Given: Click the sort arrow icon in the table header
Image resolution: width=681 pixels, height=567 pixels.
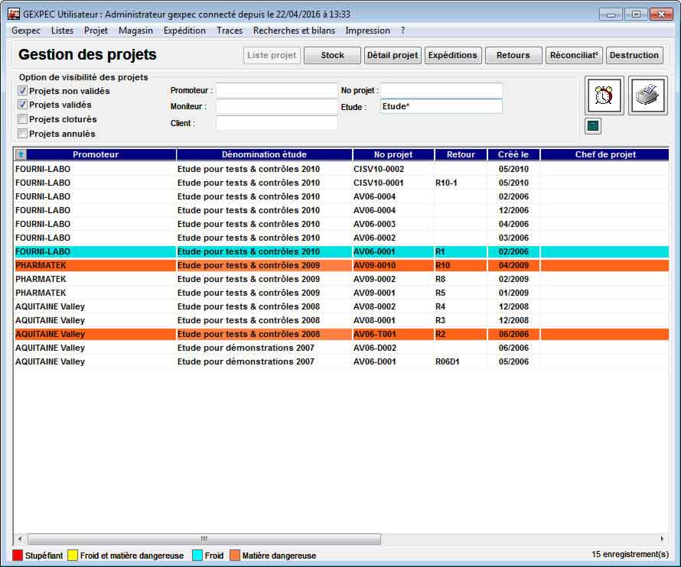Looking at the screenshot, I should pos(21,154).
